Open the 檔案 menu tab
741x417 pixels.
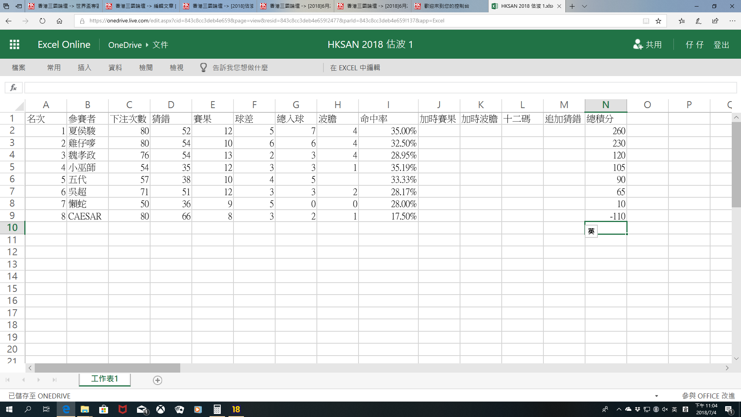coord(19,68)
